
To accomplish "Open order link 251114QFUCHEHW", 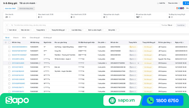I will point(18,79).
